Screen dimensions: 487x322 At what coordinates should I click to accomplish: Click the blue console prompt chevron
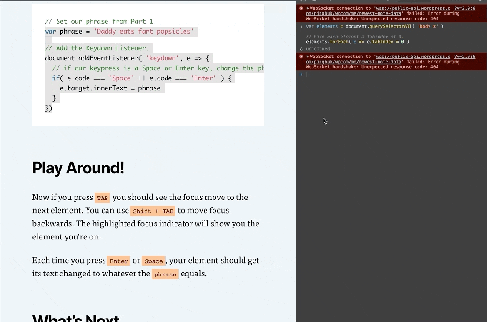pyautogui.click(x=301, y=75)
